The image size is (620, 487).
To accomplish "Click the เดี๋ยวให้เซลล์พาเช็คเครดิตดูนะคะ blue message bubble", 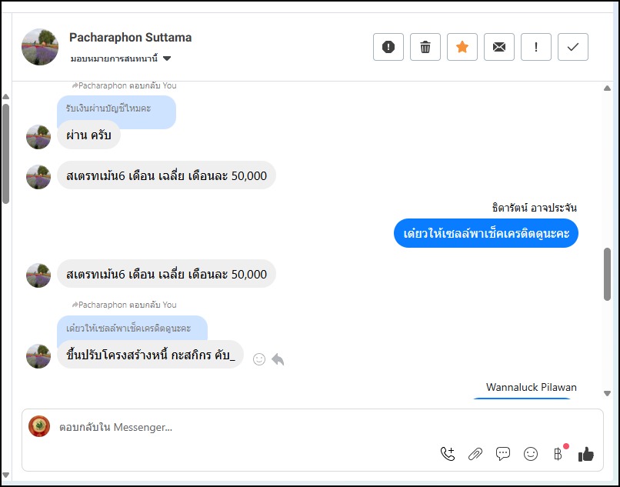I will (x=485, y=233).
